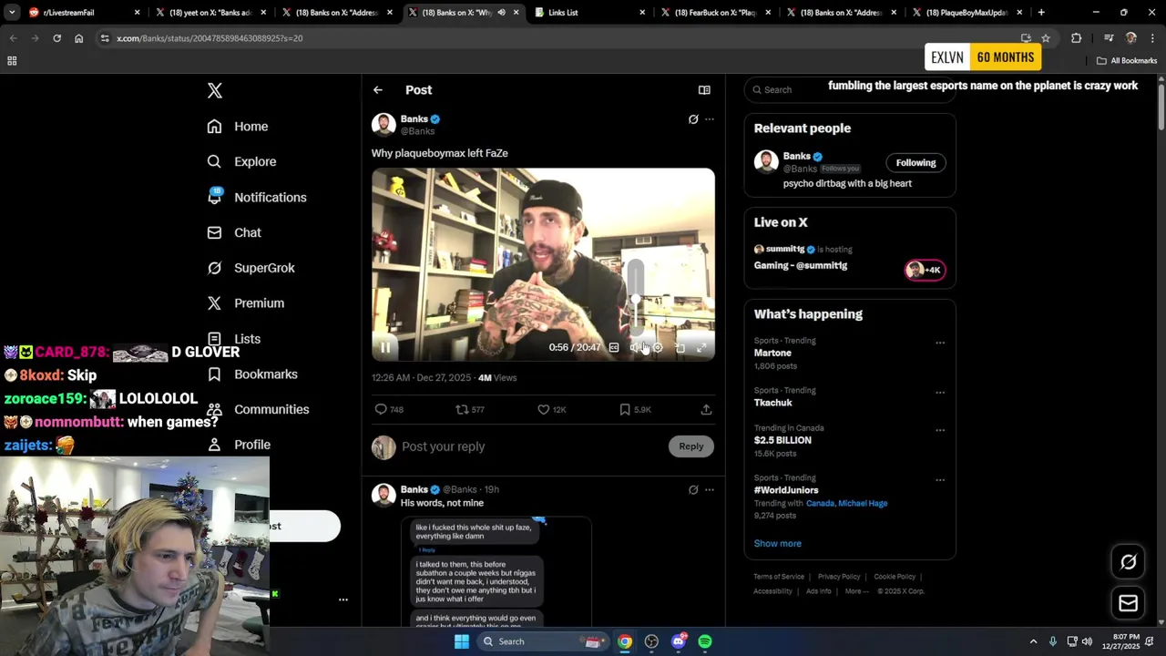Click the Michael Hage link
This screenshot has height=656, width=1166.
point(863,503)
